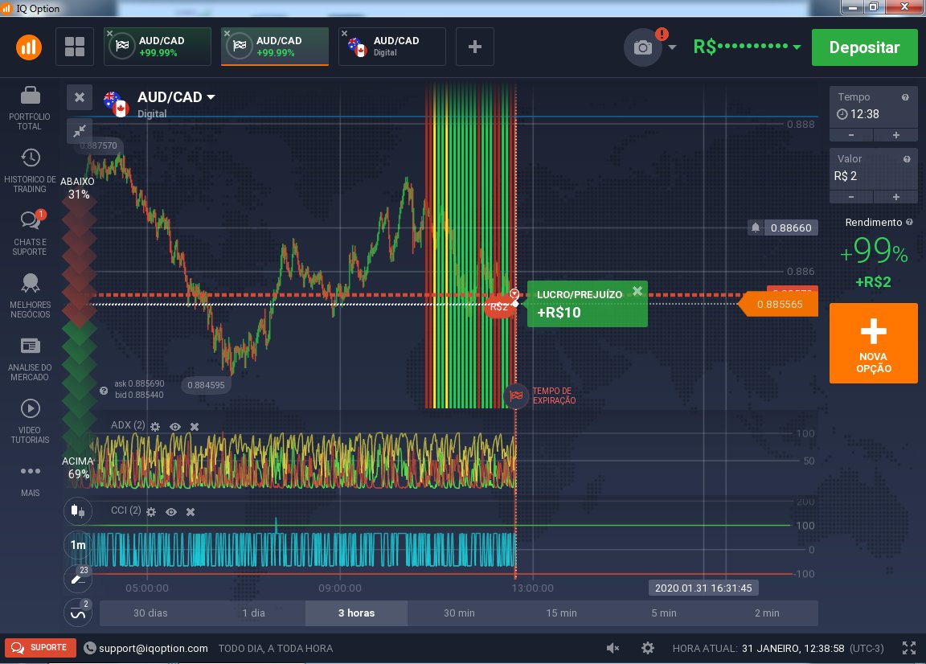This screenshot has width=926, height=664.
Task: Collapse the chart with the shrink arrows icon
Action: pyautogui.click(x=79, y=131)
